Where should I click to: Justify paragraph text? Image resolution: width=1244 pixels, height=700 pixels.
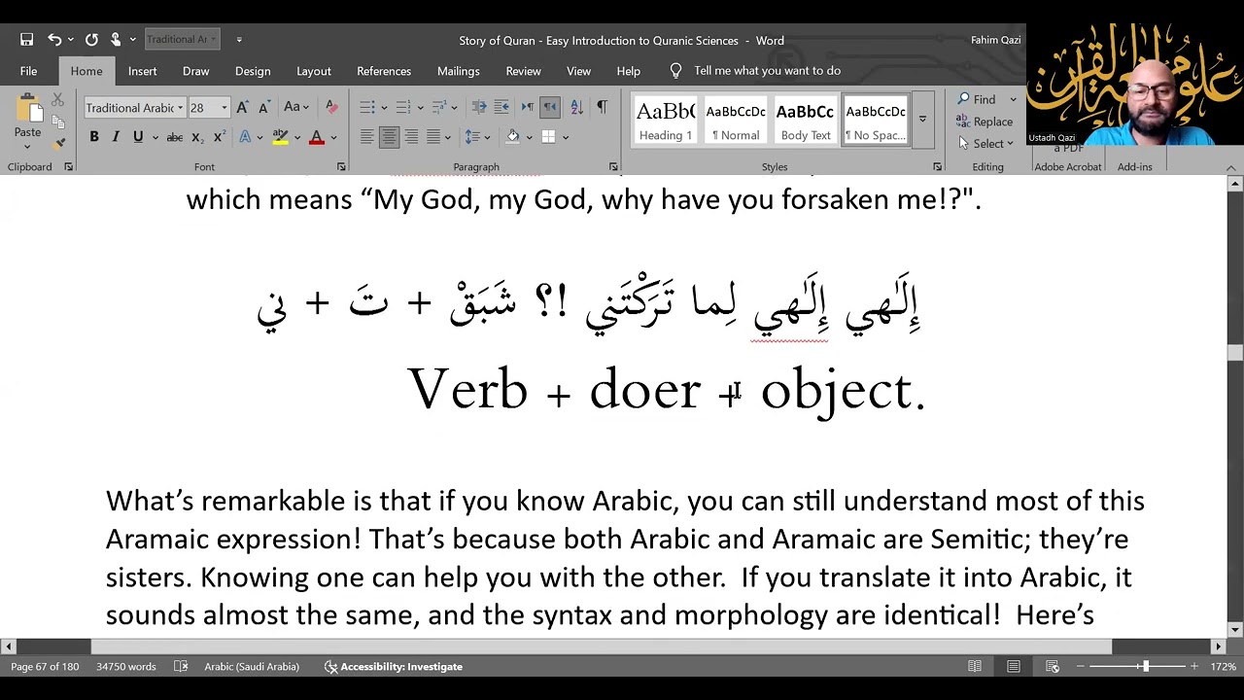[433, 137]
